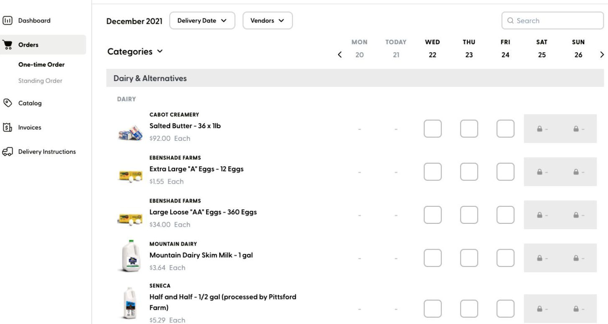
Task: Click the previous-week arrow beside Monday 20
Action: point(340,54)
